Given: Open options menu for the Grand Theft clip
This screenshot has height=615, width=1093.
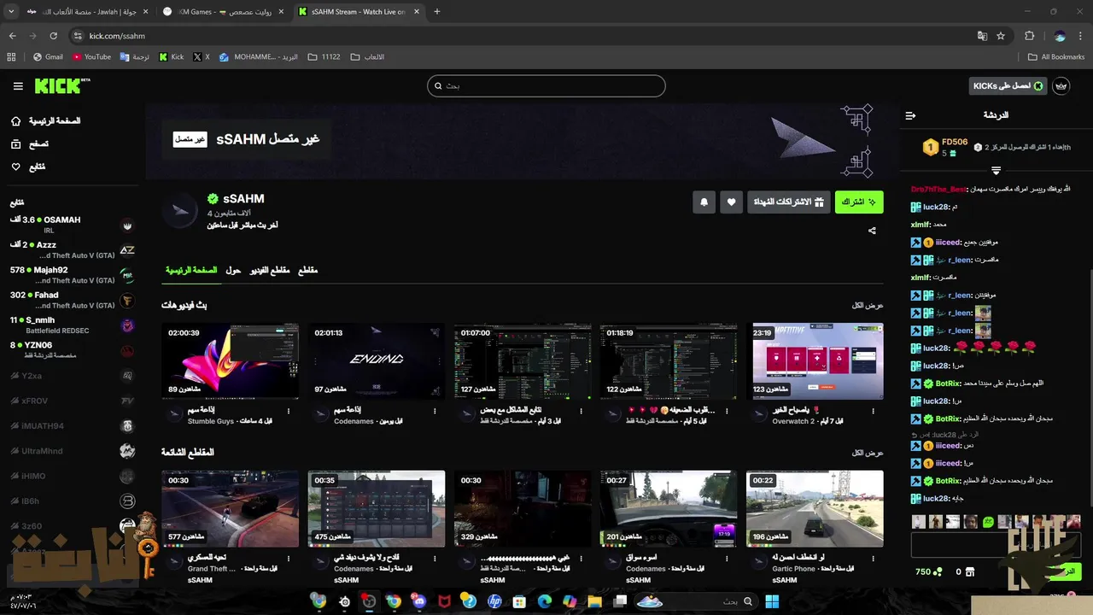Looking at the screenshot, I should point(289,558).
